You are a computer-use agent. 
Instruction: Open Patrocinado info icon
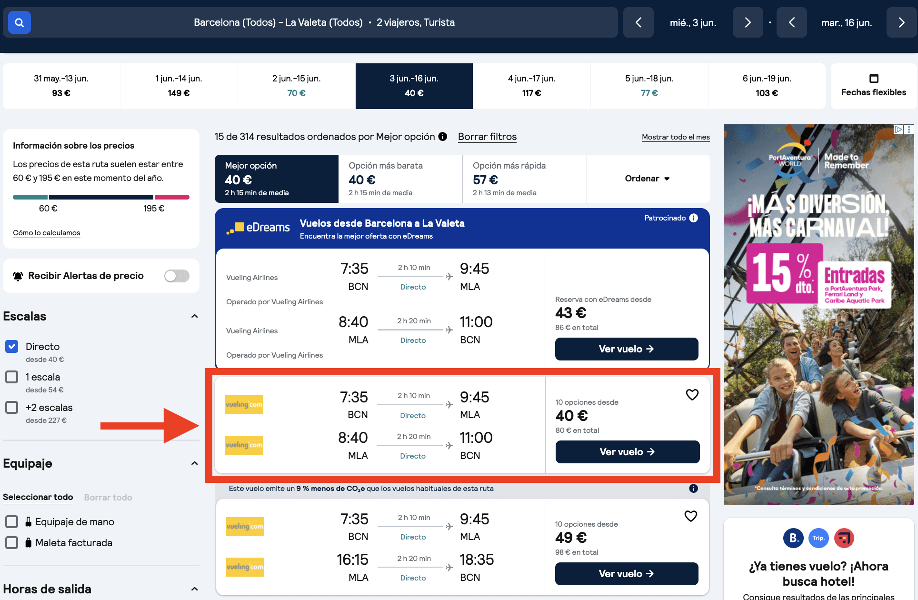694,218
